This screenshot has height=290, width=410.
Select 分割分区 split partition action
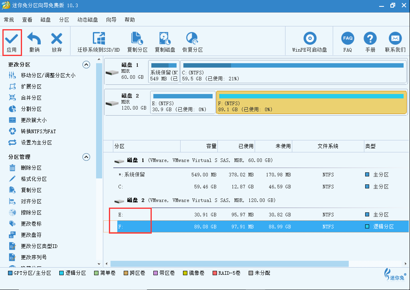pyautogui.click(x=25, y=109)
